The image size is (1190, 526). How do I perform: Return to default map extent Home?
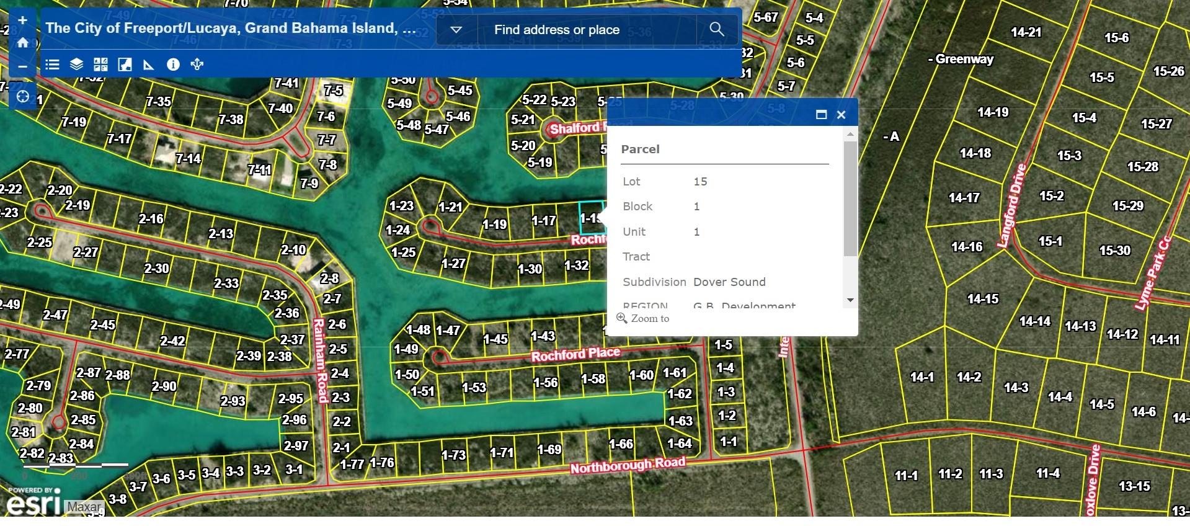(x=23, y=43)
